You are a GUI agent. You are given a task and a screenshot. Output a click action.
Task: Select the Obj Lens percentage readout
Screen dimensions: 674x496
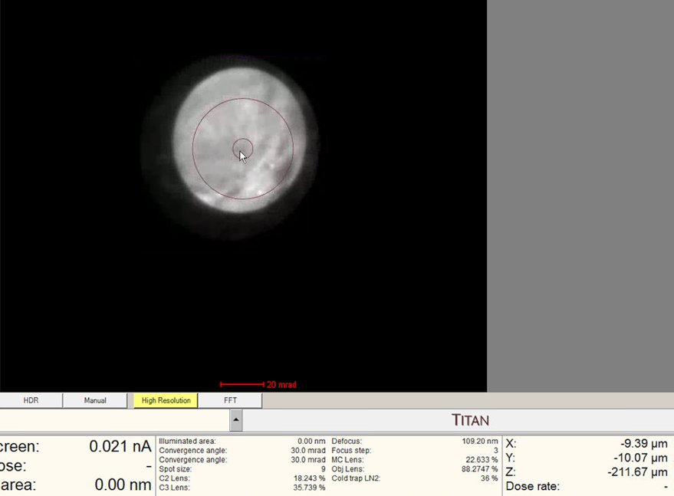pyautogui.click(x=479, y=469)
